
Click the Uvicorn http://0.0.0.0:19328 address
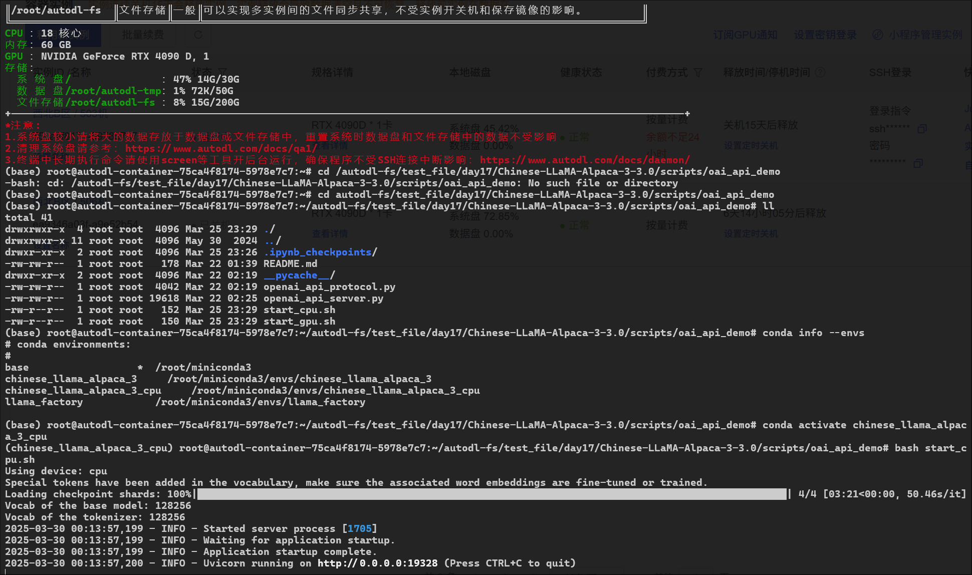377,563
